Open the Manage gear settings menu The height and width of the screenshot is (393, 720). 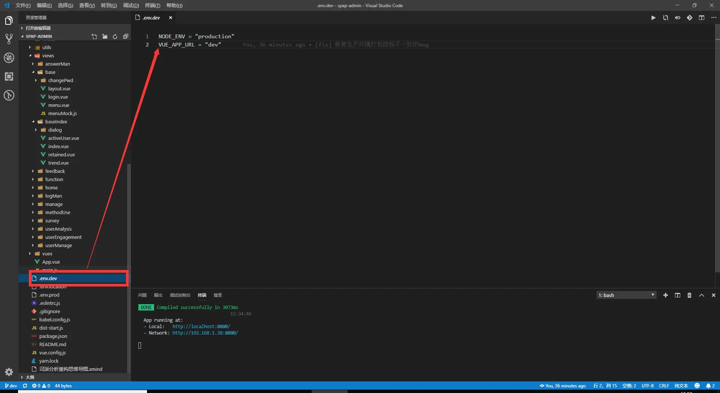click(9, 372)
